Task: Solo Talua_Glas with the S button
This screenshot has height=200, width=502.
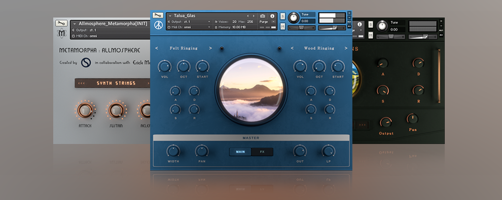Action: tap(283, 16)
